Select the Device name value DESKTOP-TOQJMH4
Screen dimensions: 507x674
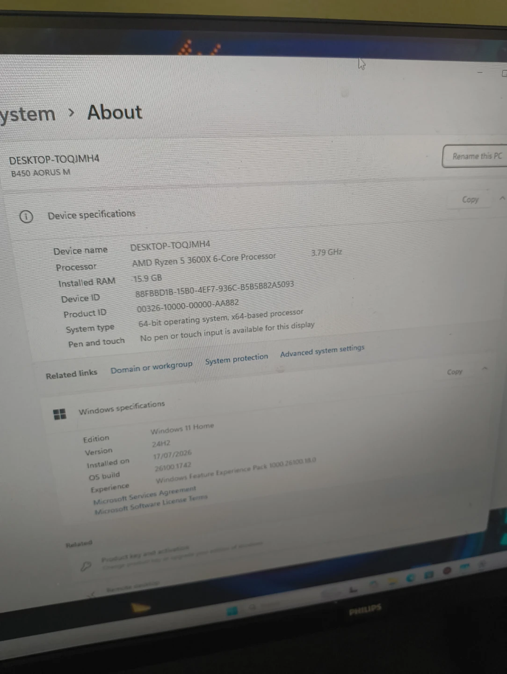coord(170,246)
